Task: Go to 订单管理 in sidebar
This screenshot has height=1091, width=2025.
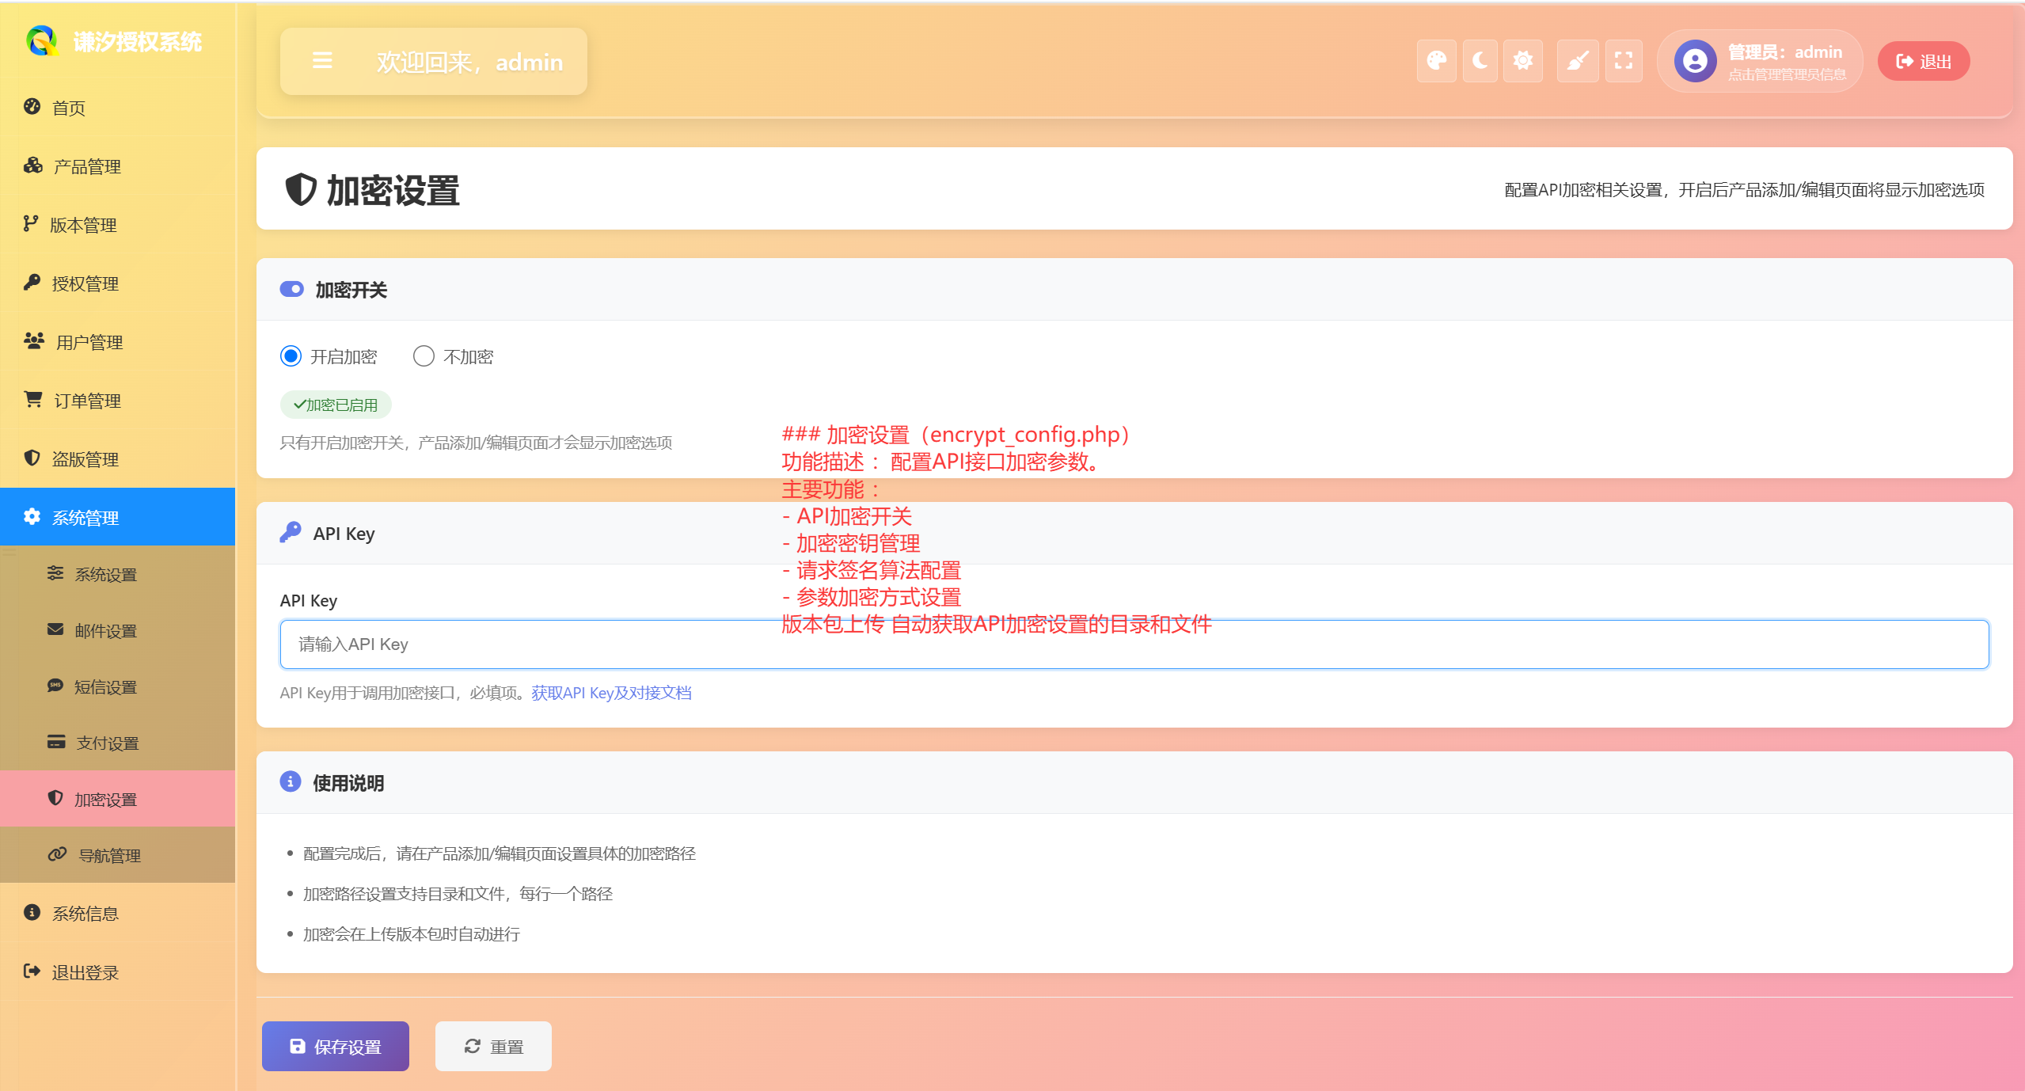Action: [x=117, y=401]
